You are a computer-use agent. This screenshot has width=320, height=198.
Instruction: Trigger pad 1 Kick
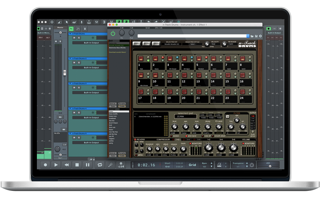tap(141, 59)
